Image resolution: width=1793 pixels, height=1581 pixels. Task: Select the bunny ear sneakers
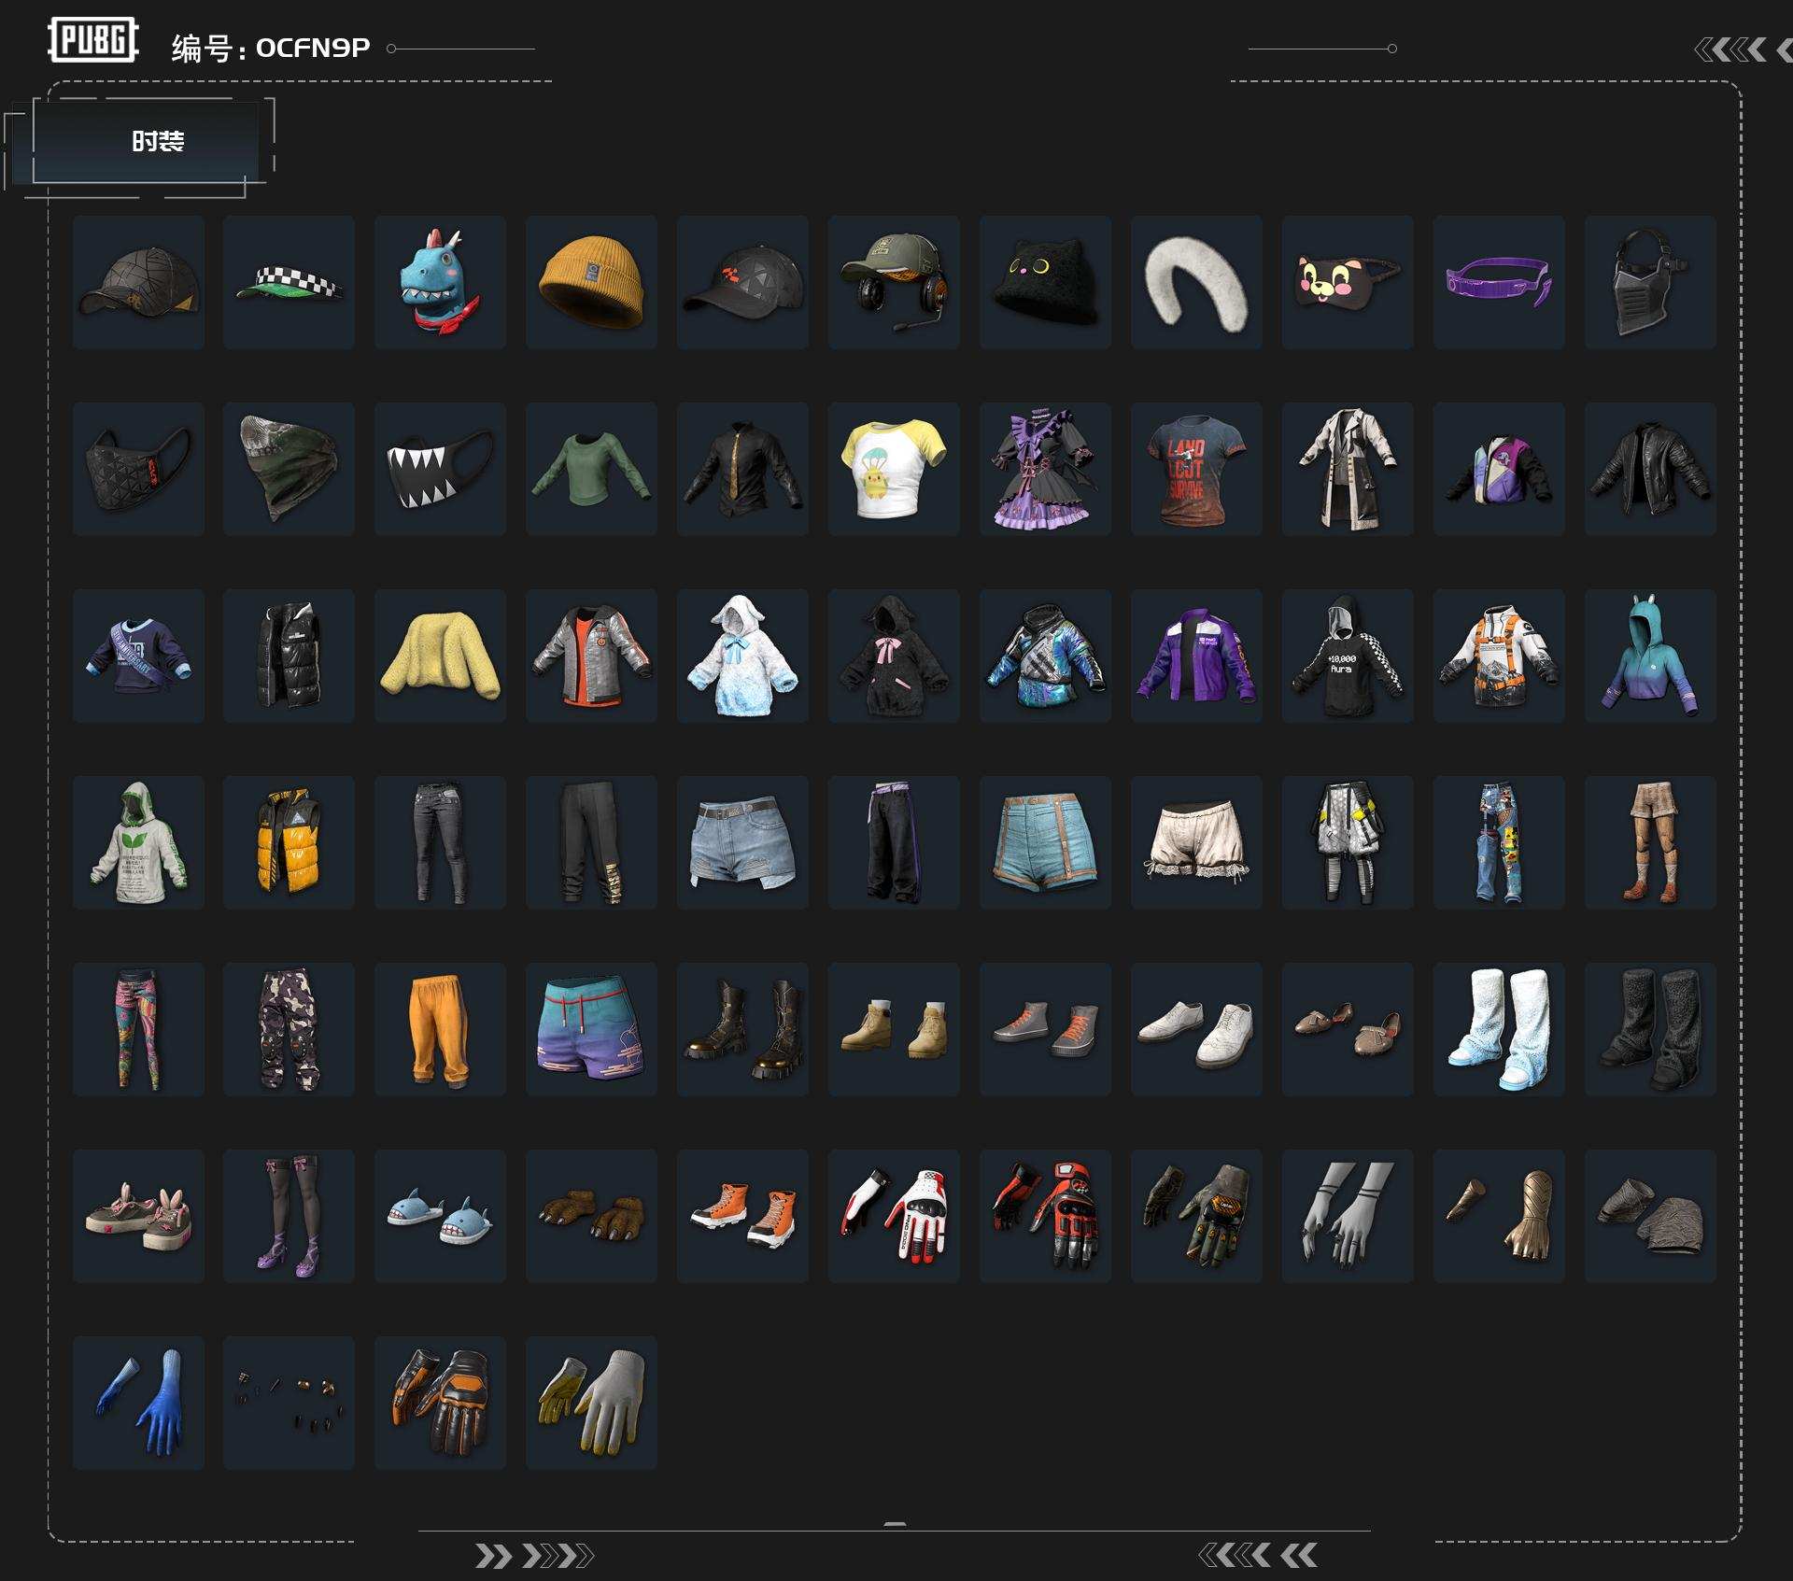138,1216
